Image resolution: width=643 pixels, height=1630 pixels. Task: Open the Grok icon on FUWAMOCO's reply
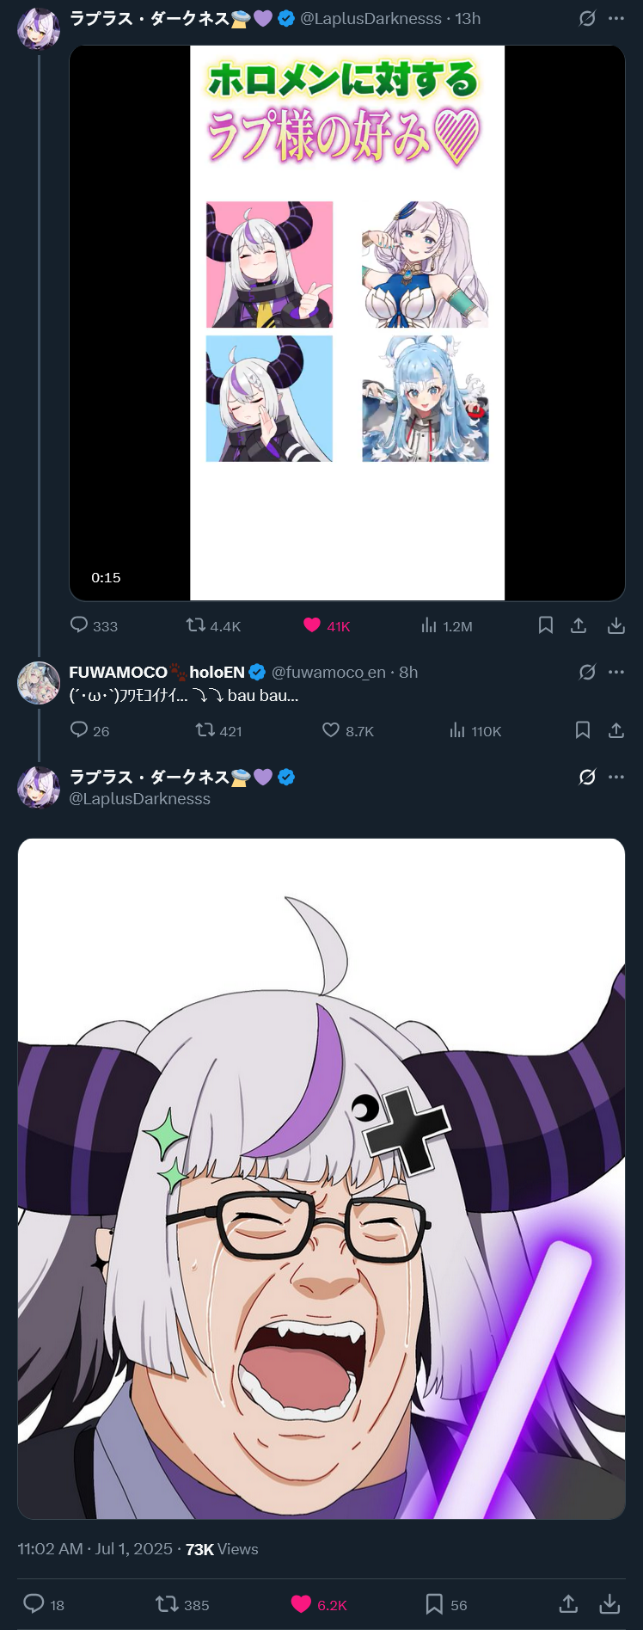(587, 672)
